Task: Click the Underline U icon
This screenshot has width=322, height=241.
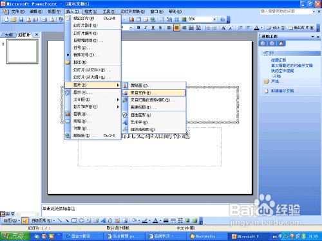Action: coord(153,28)
